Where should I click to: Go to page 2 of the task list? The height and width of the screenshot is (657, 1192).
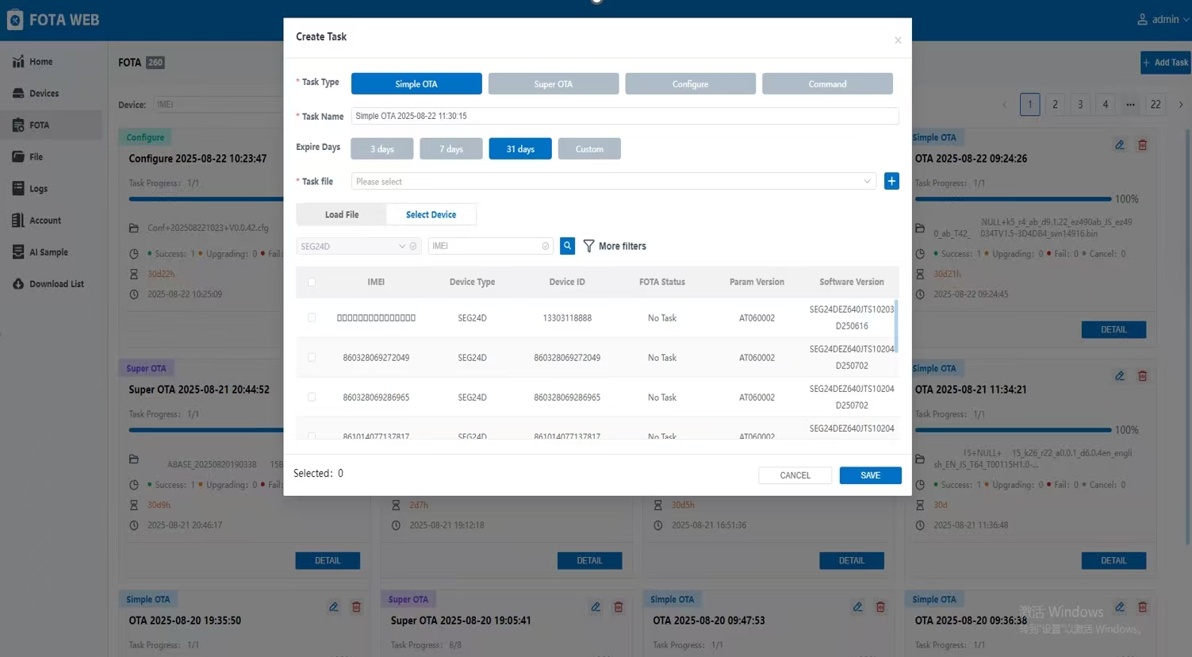coord(1055,104)
